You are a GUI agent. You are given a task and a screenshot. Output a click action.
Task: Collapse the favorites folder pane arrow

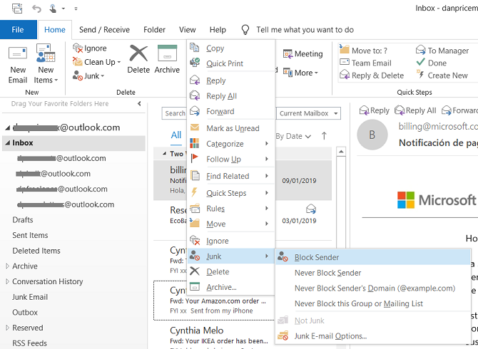139,104
